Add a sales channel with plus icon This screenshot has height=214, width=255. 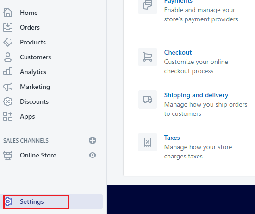tap(93, 140)
